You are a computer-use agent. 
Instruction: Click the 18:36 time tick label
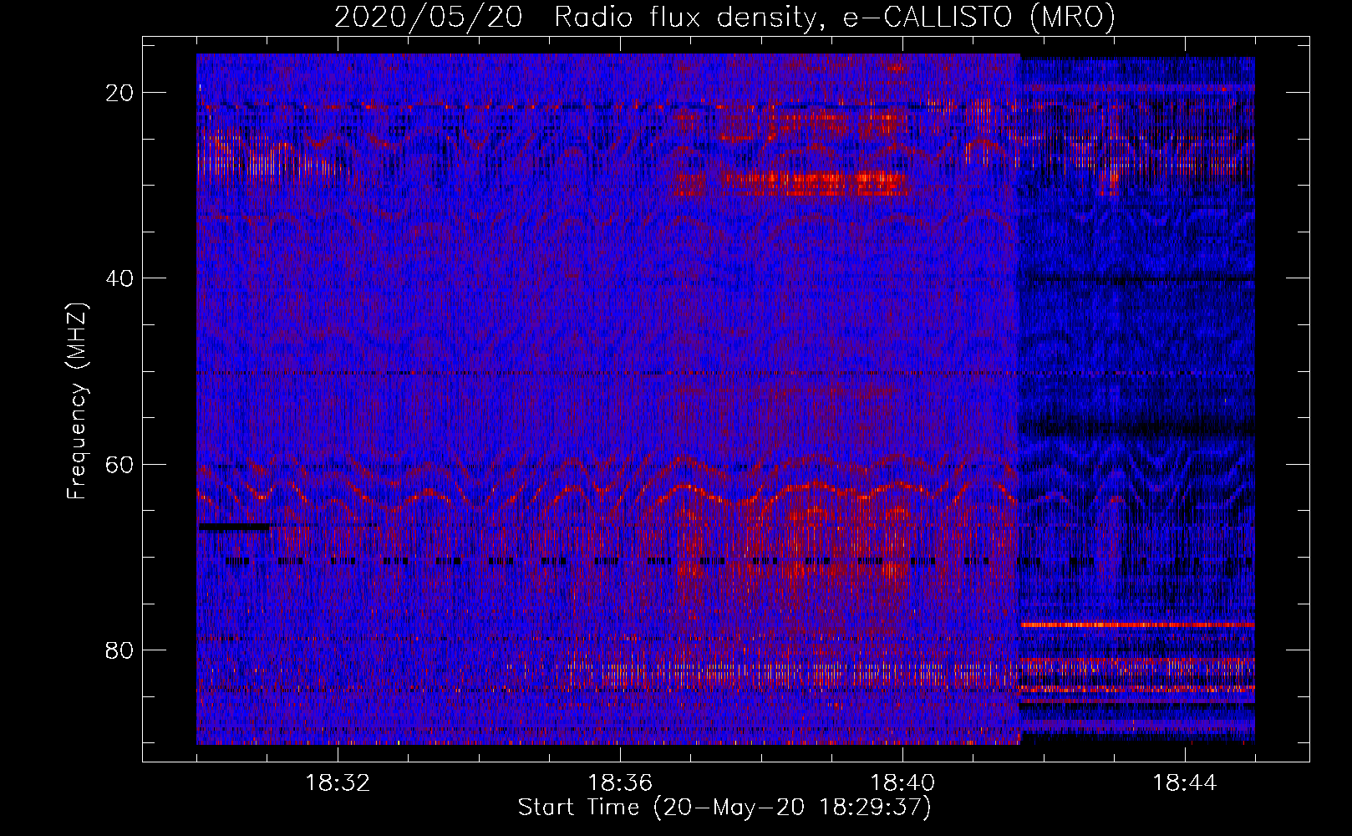(620, 783)
